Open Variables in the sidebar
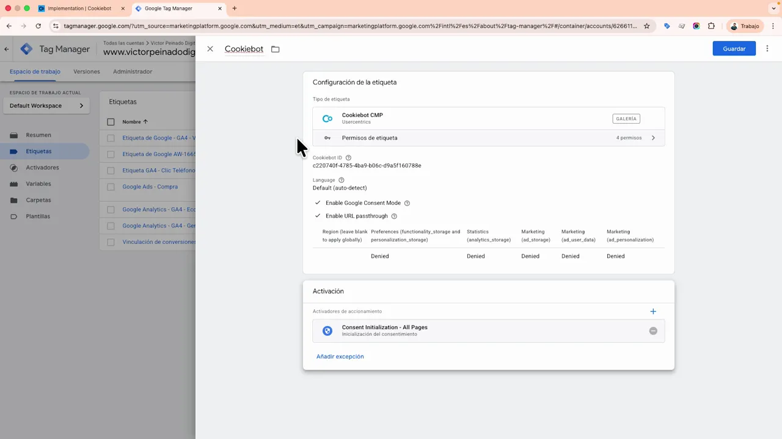782x439 pixels. point(38,184)
